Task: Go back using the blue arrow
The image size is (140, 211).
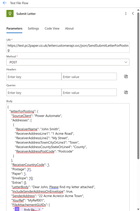Action: [x=5, y=3]
